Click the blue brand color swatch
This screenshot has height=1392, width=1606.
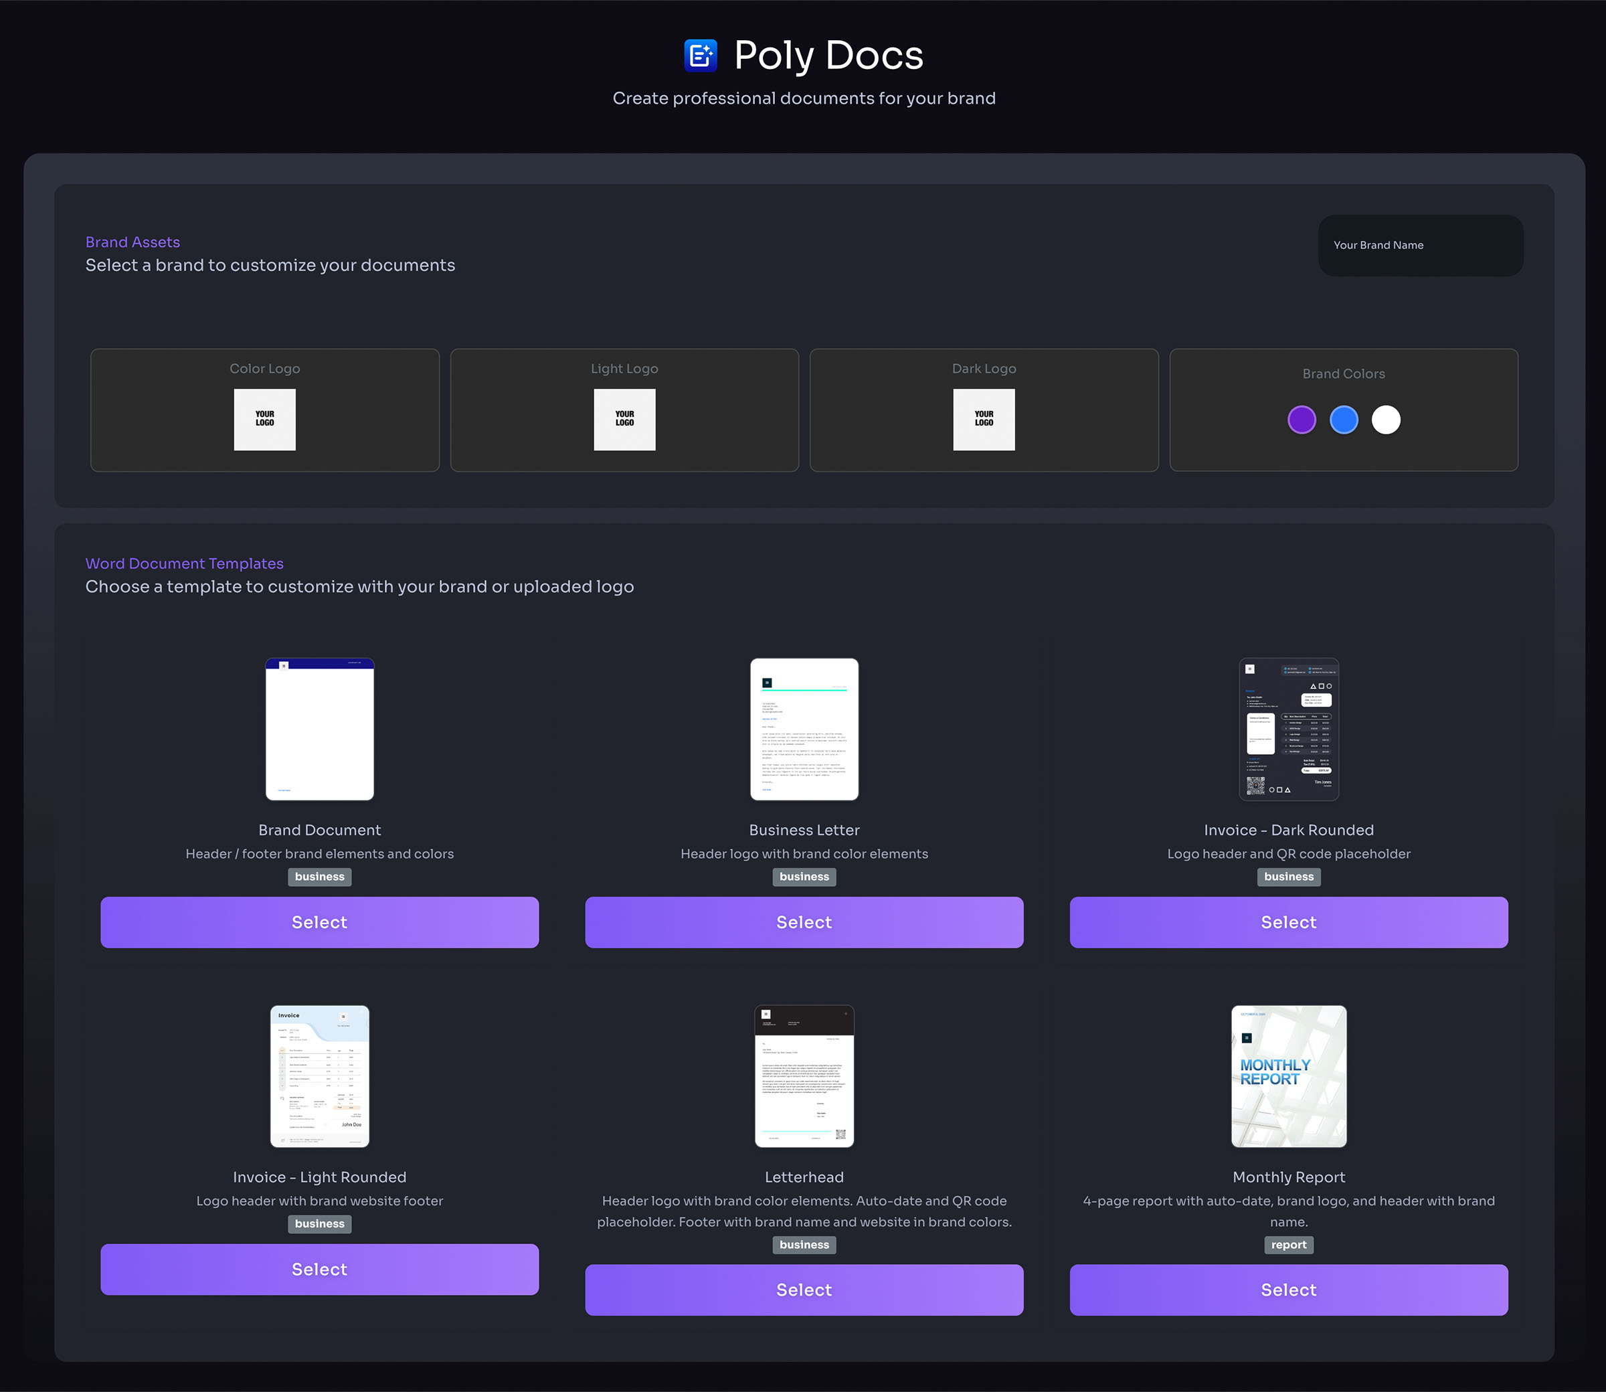(x=1344, y=420)
